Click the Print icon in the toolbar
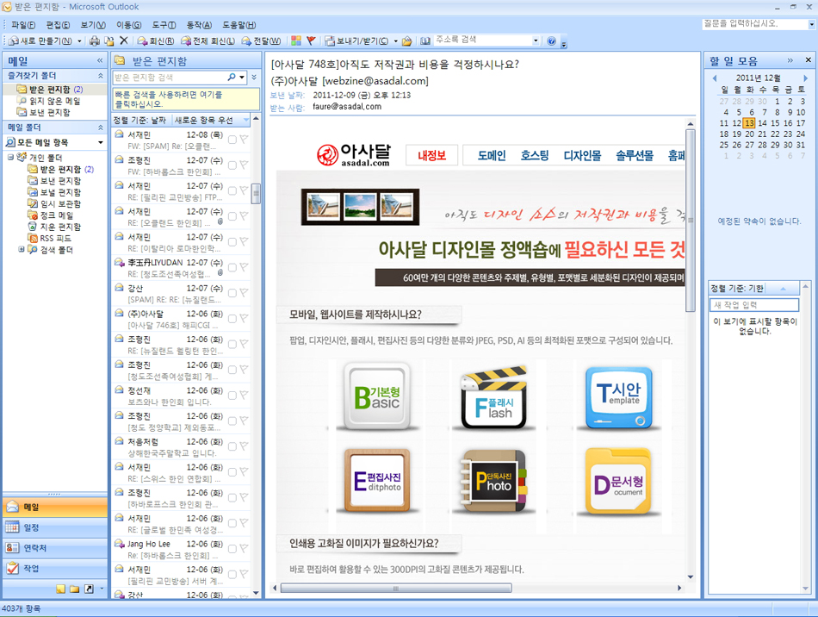818x617 pixels. click(95, 41)
